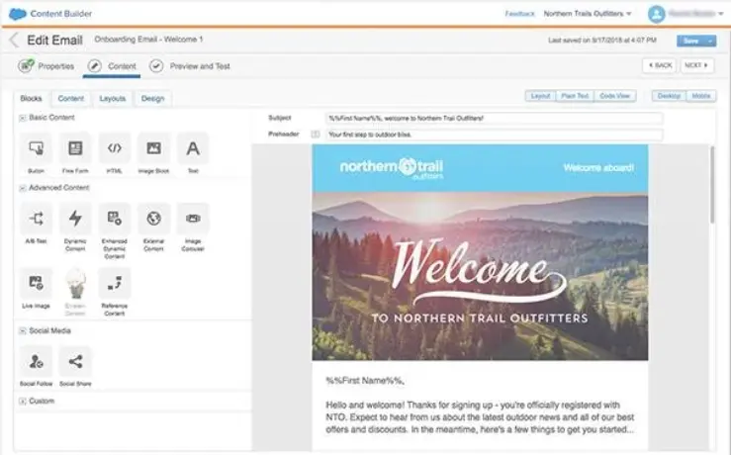731x455 pixels.
Task: Toggle Mobile preview mode
Action: [701, 96]
